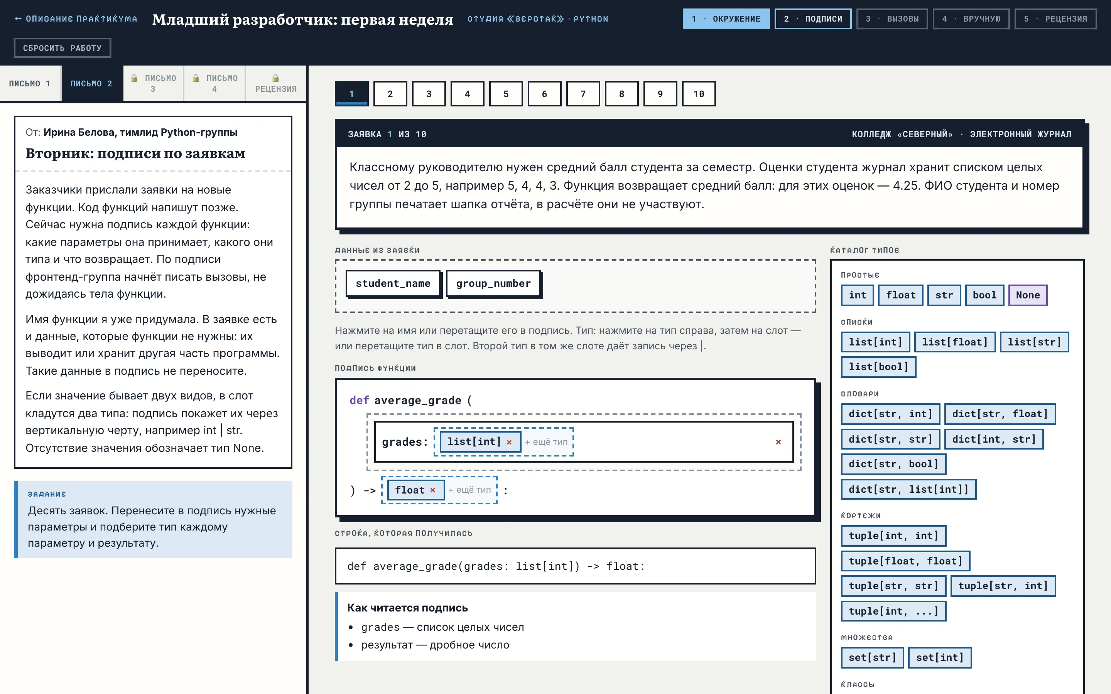The width and height of the screenshot is (1111, 694).
Task: Open locked Письмо 3 tab with padlock
Action: coord(153,84)
